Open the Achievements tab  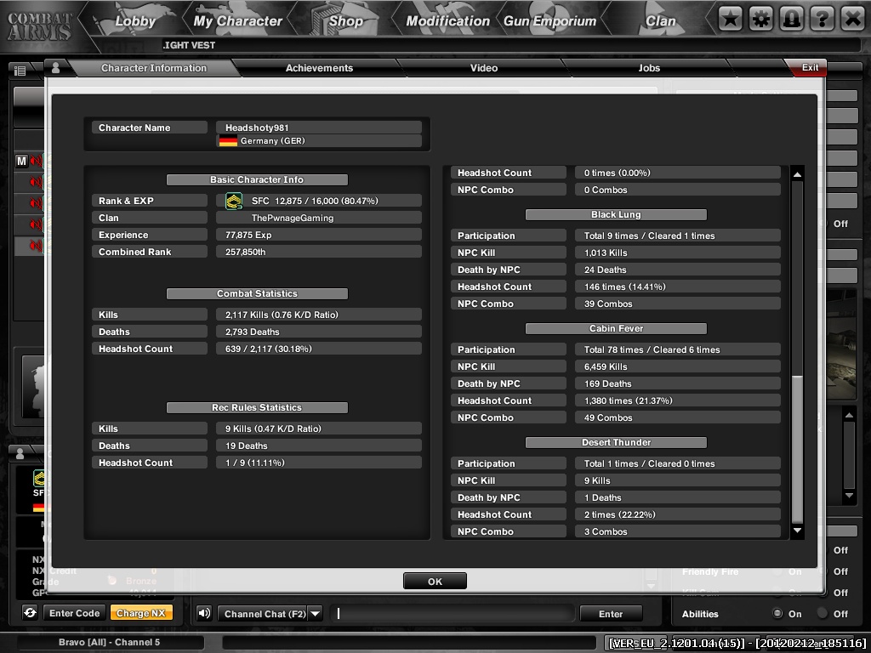[319, 68]
